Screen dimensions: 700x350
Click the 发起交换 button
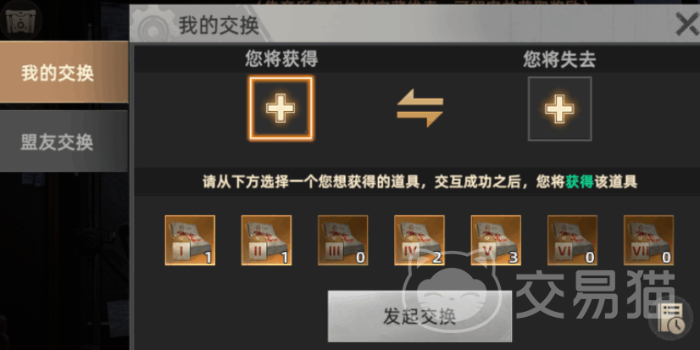pos(419,316)
